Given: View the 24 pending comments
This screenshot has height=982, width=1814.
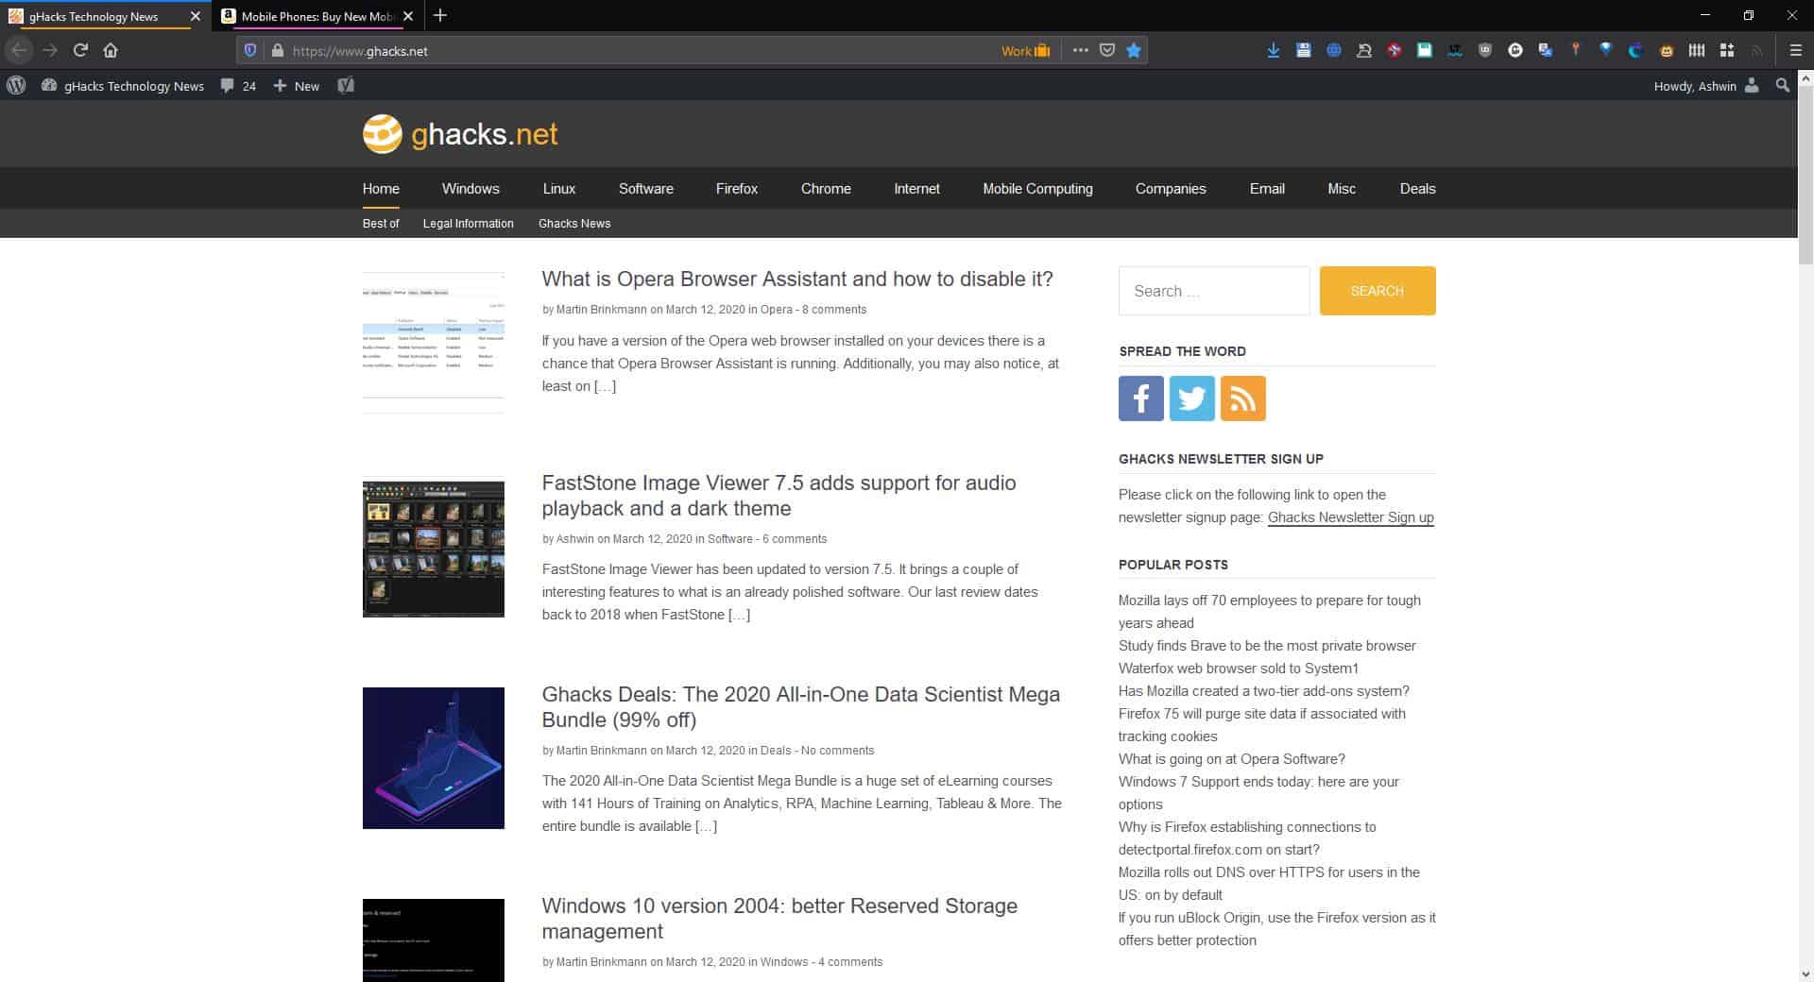Looking at the screenshot, I should pos(238,86).
